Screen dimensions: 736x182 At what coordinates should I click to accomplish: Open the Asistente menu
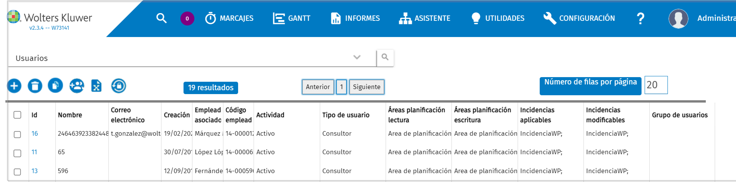(425, 18)
